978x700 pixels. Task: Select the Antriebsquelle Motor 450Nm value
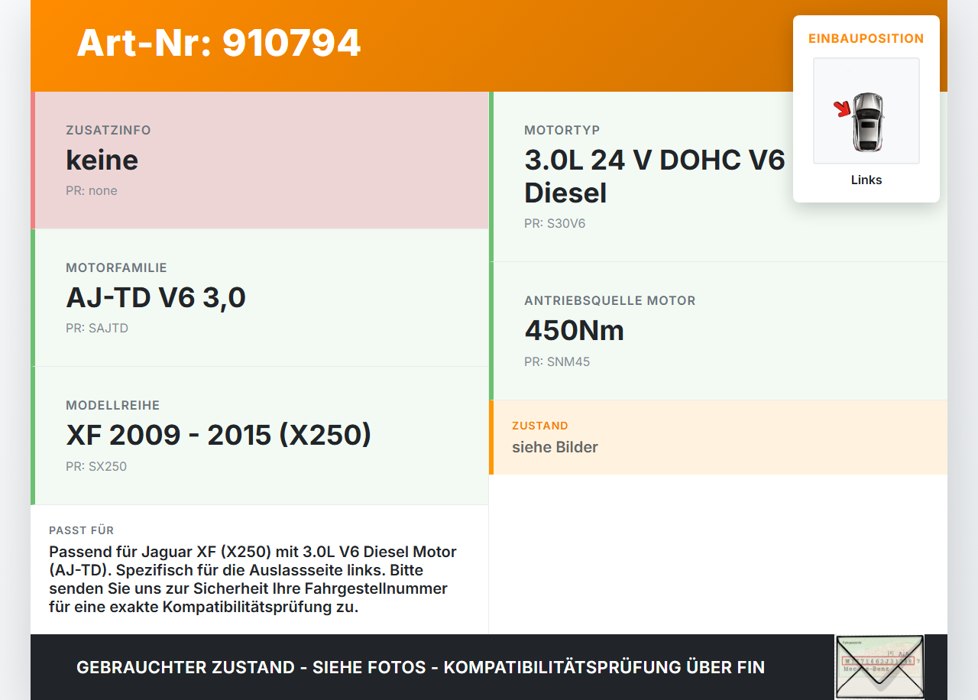[x=575, y=330]
